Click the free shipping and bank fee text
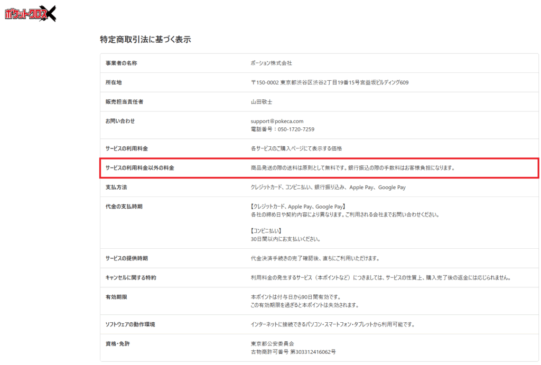The height and width of the screenshot is (365, 541). tap(352, 168)
